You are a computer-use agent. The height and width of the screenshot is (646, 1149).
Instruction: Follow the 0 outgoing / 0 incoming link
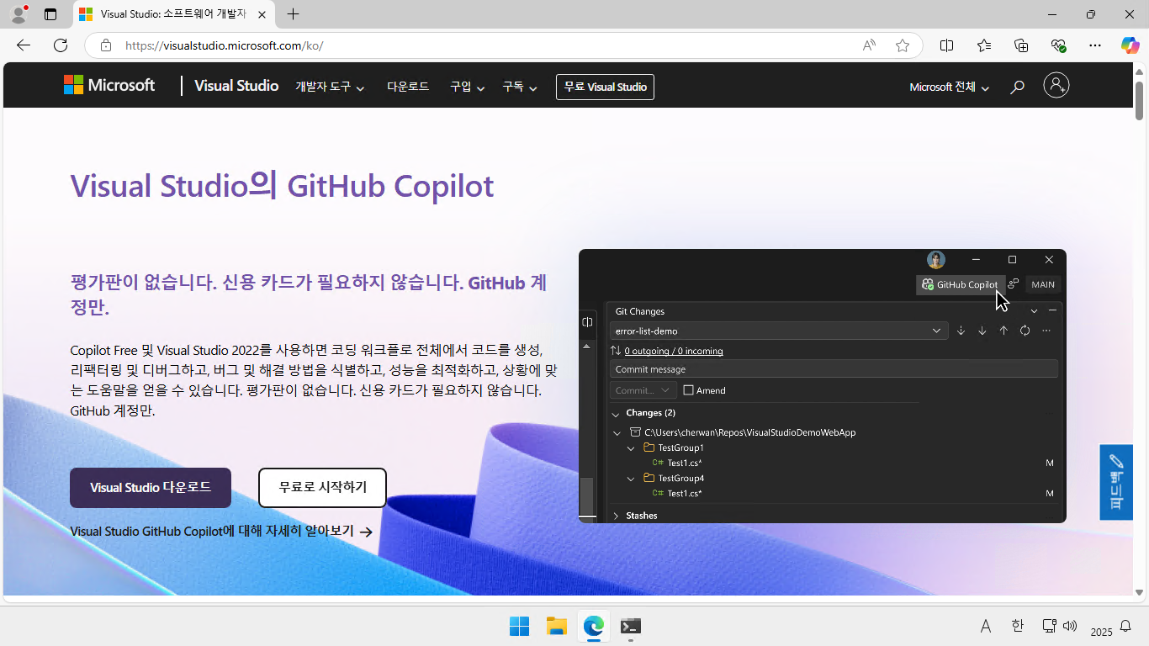[672, 351]
